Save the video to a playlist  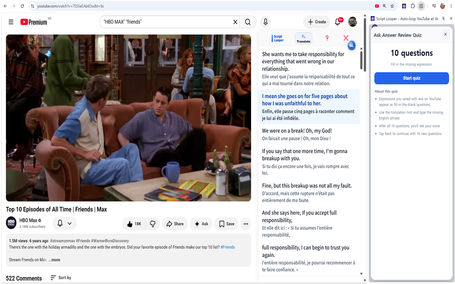pyautogui.click(x=226, y=224)
